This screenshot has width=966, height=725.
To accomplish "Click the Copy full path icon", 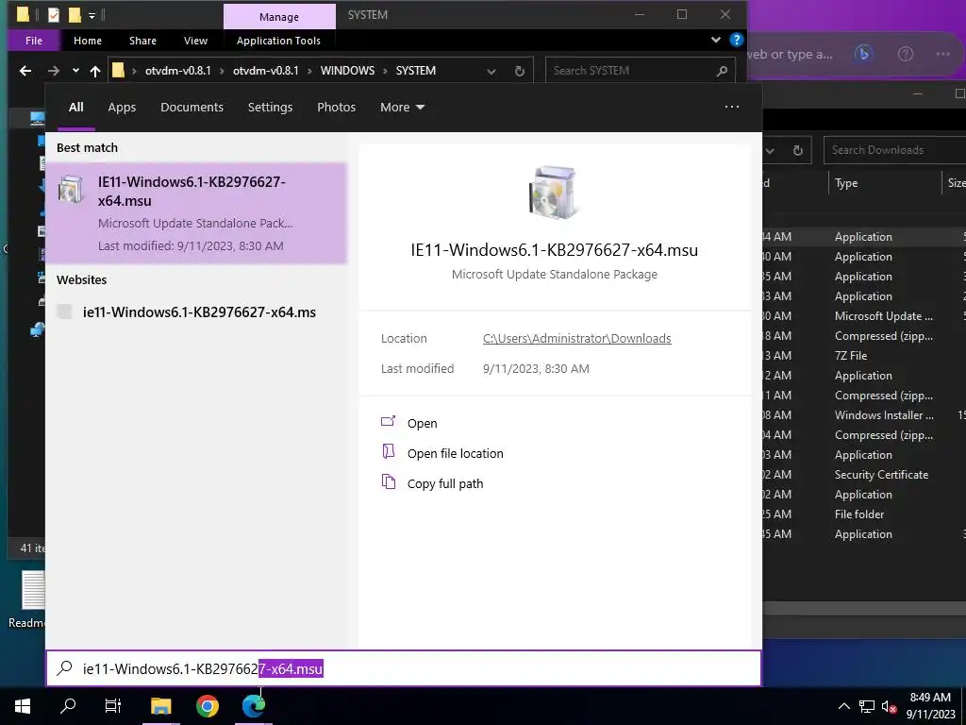I will (x=388, y=481).
